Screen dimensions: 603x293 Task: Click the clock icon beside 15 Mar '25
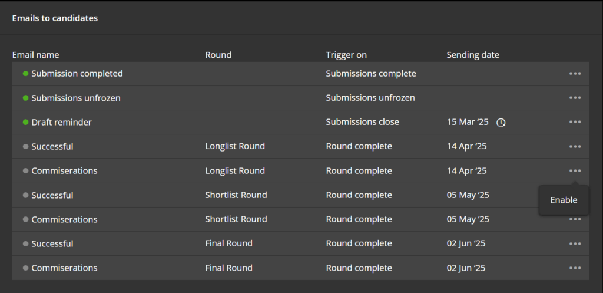tap(501, 123)
